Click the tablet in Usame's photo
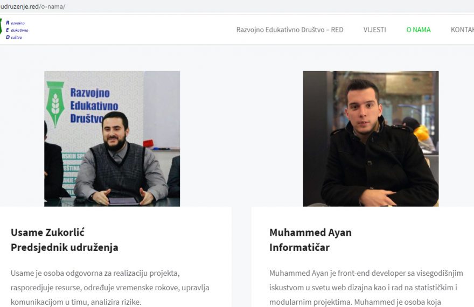The height and width of the screenshot is (307, 474). pyautogui.click(x=123, y=201)
